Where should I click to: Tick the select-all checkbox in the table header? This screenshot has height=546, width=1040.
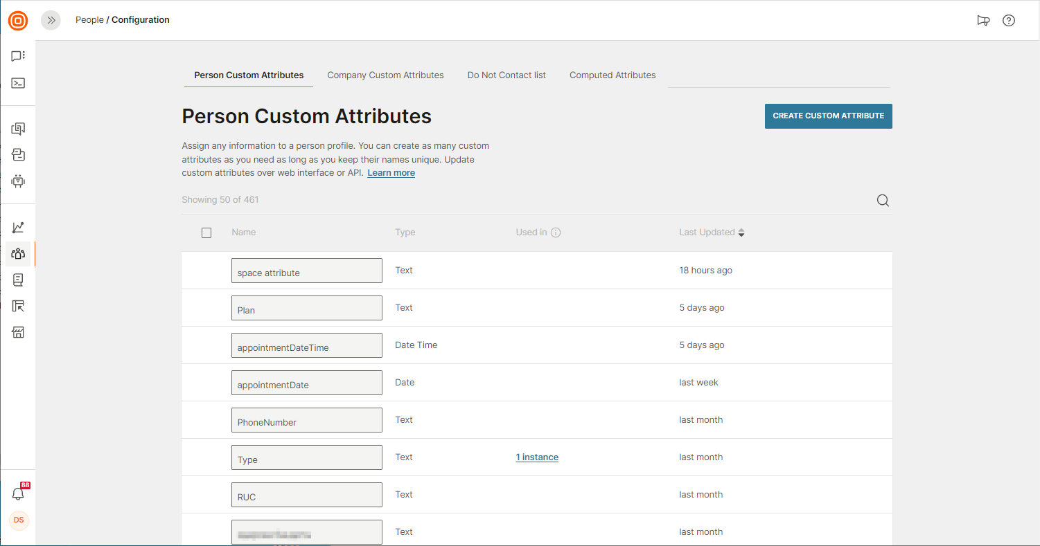pos(206,233)
